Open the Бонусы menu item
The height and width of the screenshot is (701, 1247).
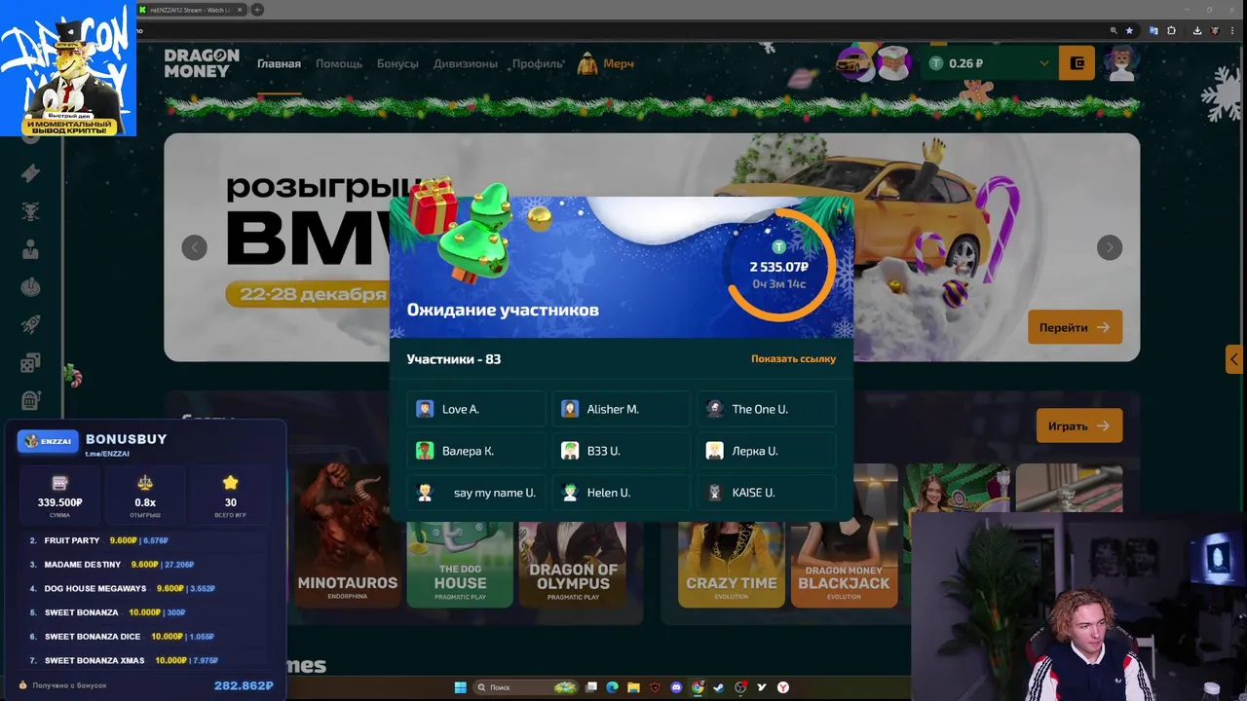397,63
